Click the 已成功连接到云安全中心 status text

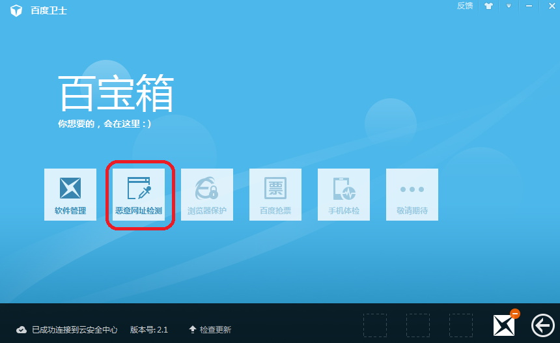pos(75,330)
